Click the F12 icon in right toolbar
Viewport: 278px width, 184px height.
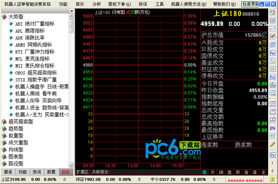pos(272,77)
